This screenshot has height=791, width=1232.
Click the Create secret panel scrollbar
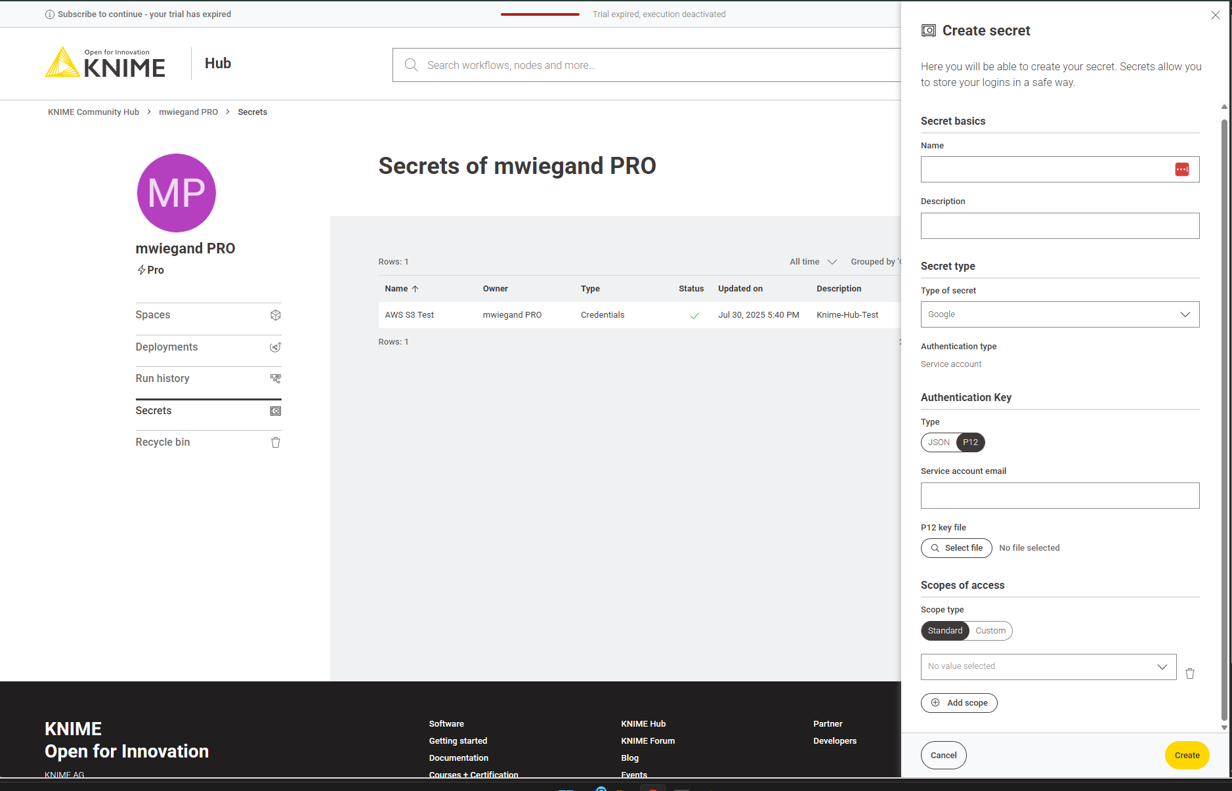(1224, 420)
